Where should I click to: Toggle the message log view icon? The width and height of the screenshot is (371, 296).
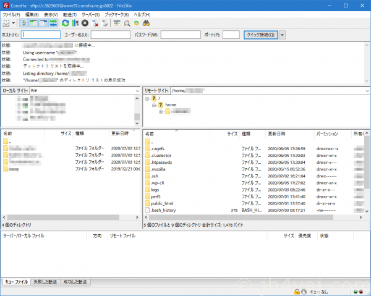[24, 23]
